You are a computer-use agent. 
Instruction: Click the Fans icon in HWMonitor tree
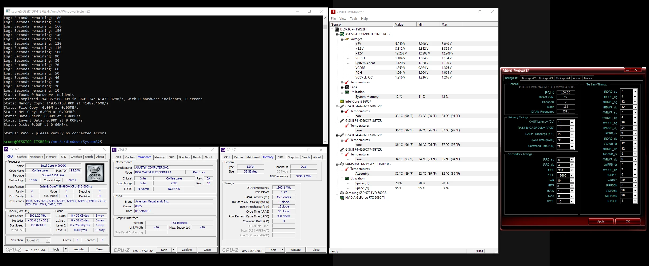347,87
